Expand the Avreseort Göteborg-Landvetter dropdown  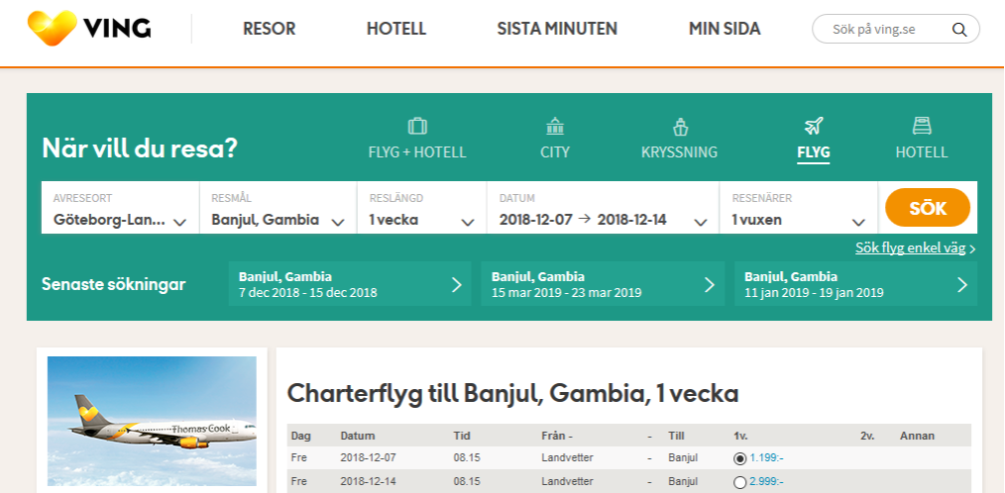(x=120, y=208)
